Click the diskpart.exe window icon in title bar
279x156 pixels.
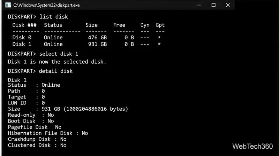point(8,5)
